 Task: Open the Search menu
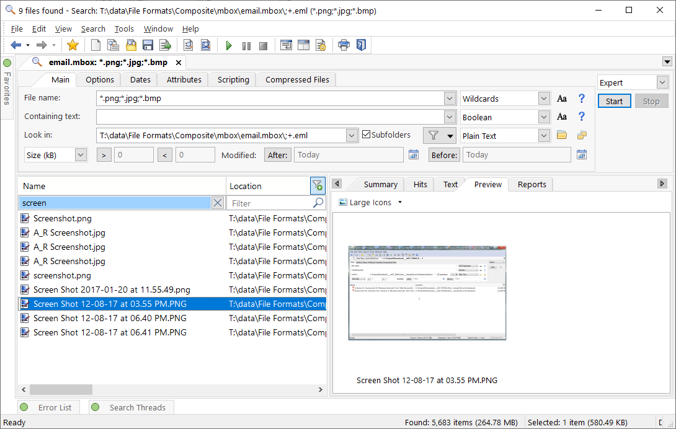click(93, 29)
